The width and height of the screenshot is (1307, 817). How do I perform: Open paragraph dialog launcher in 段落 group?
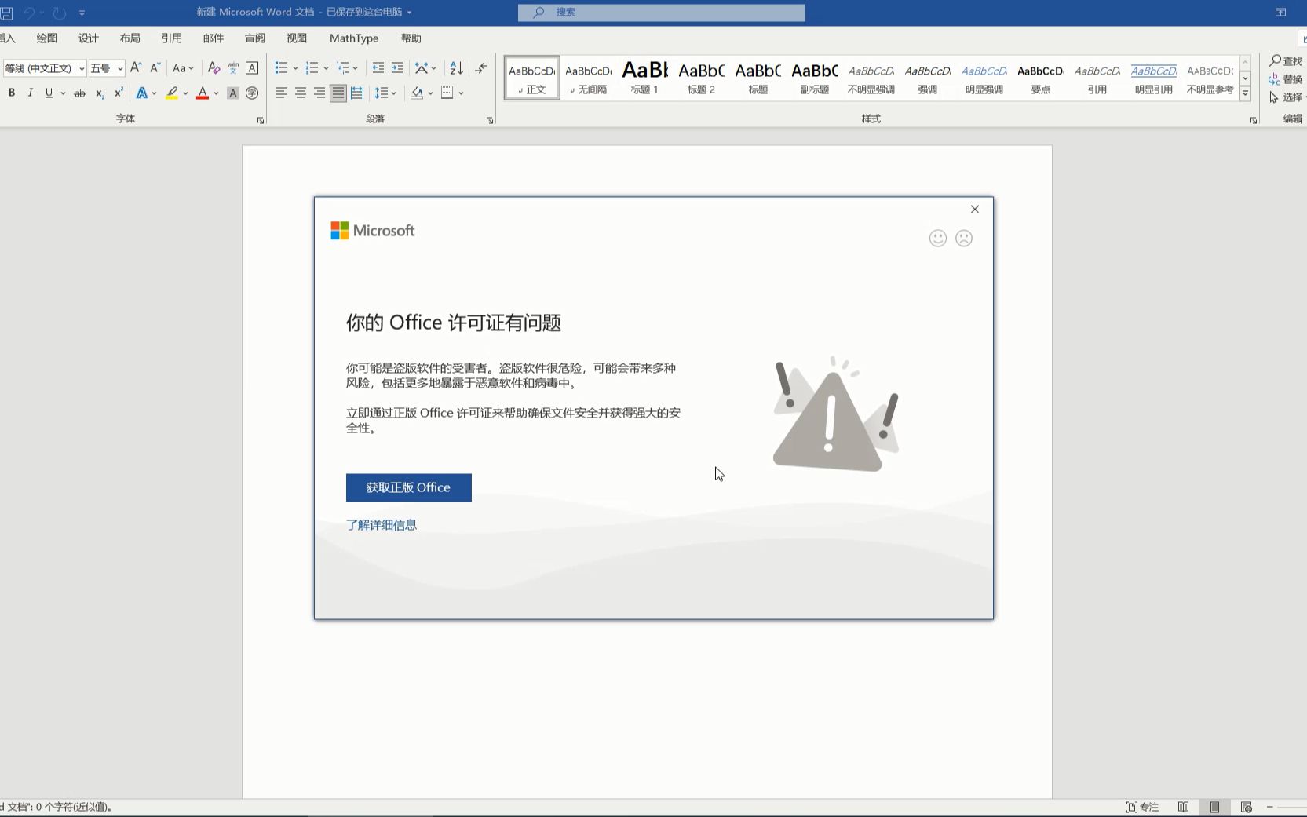(490, 120)
